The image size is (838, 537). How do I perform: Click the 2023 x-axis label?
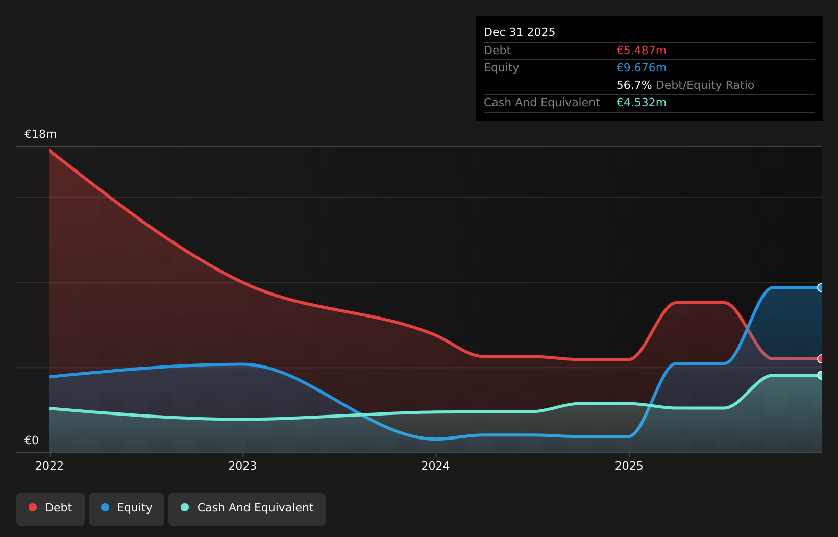coord(242,466)
